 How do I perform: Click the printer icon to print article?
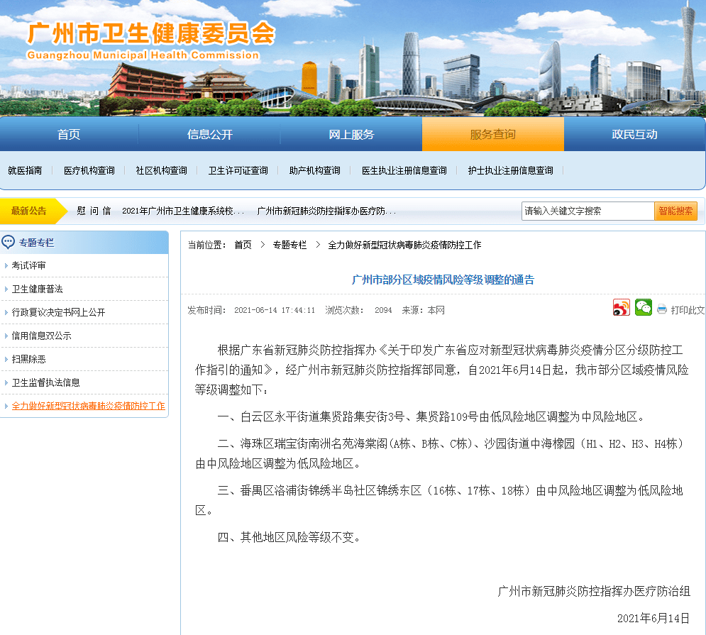coord(662,310)
